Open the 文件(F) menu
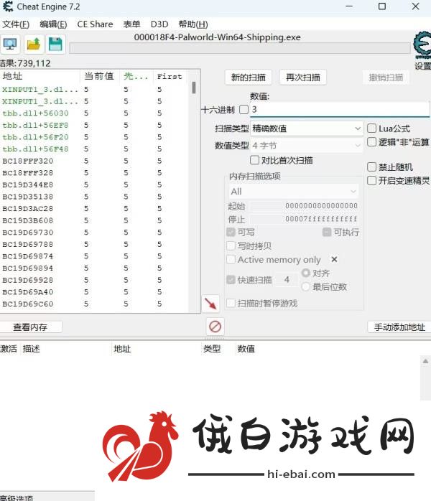The width and height of the screenshot is (431, 501). [15, 24]
